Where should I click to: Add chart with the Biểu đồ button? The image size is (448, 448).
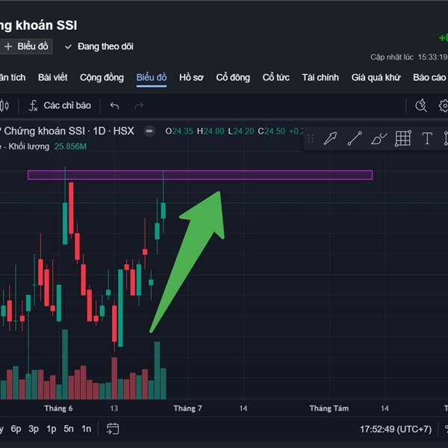[x=26, y=46]
